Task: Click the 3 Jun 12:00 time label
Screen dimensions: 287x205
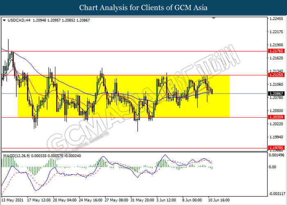Action: [x=166, y=200]
